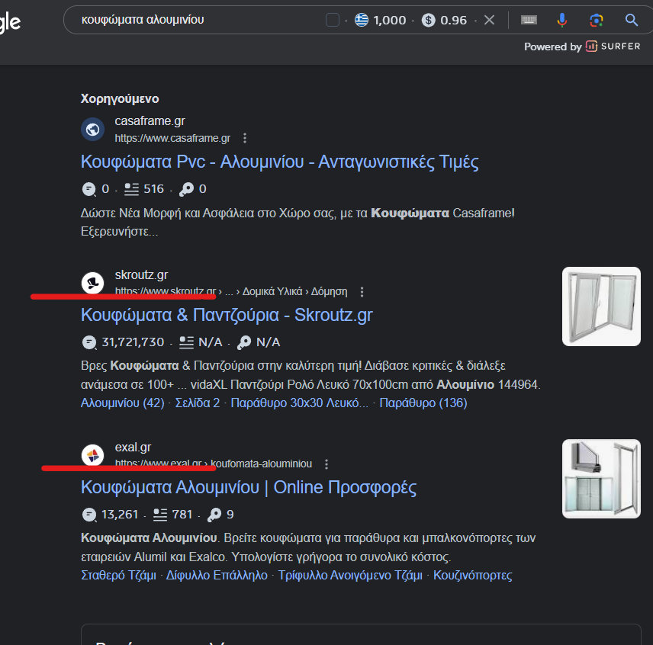The height and width of the screenshot is (645, 653).
Task: Open three-dot menu next to skroutz.gr breadcrumb
Action: click(x=362, y=292)
